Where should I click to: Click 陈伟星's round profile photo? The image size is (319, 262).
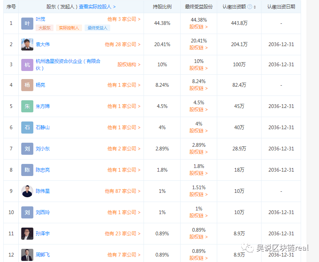(27, 191)
